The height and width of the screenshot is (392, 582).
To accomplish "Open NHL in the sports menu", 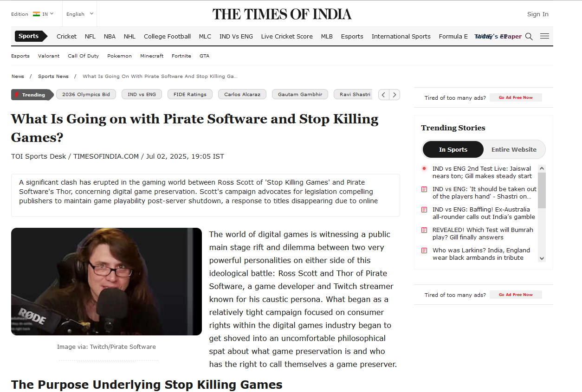I will pyautogui.click(x=129, y=36).
